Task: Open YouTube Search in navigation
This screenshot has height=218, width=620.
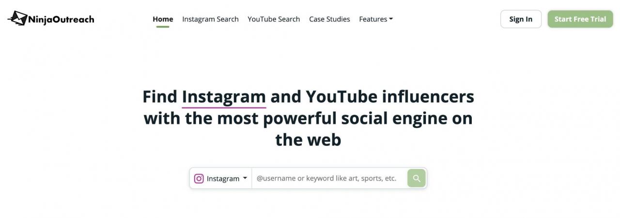Action: point(274,19)
